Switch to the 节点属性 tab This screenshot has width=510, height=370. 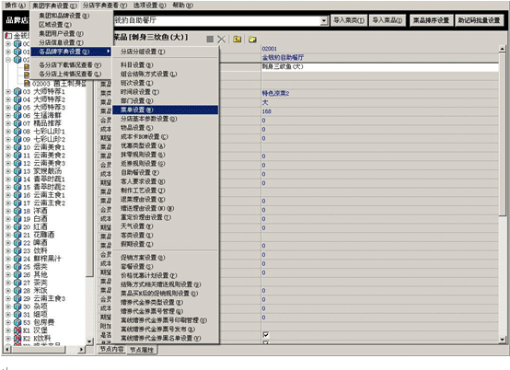click(x=142, y=350)
